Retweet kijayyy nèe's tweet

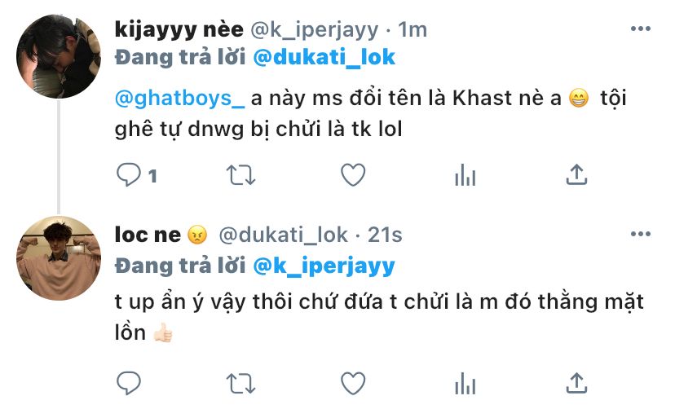(x=241, y=175)
